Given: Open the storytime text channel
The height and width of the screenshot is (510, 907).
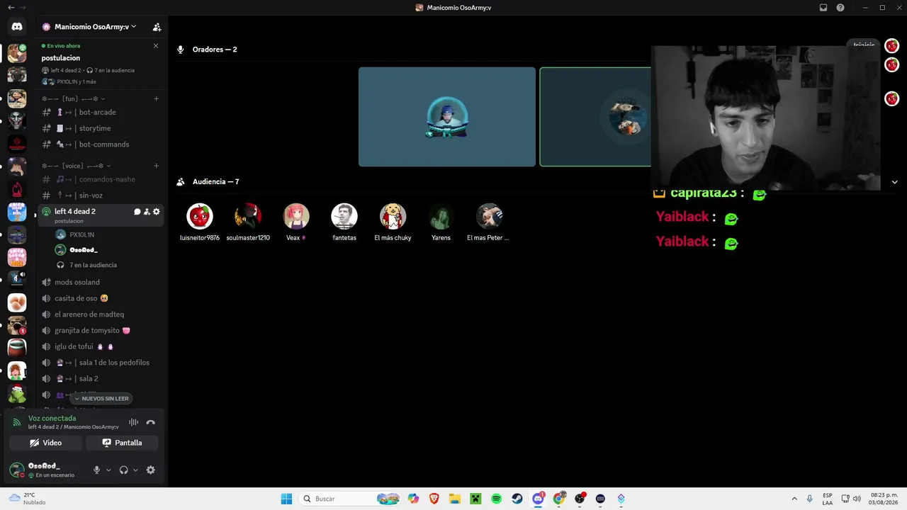Looking at the screenshot, I should point(101,128).
